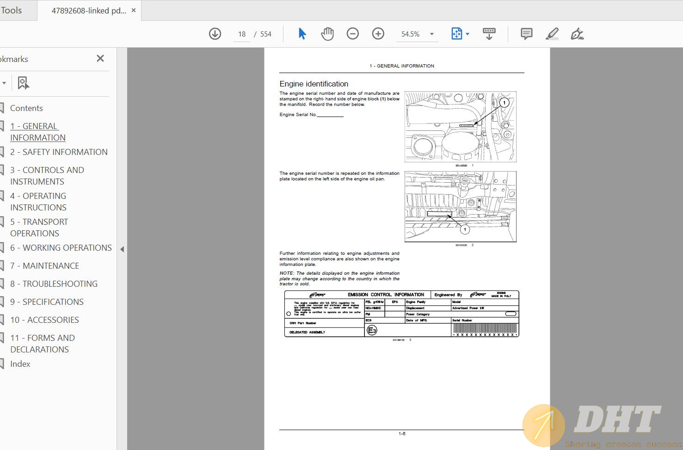
Task: Open the scrolling mode keyboard icon
Action: click(489, 34)
